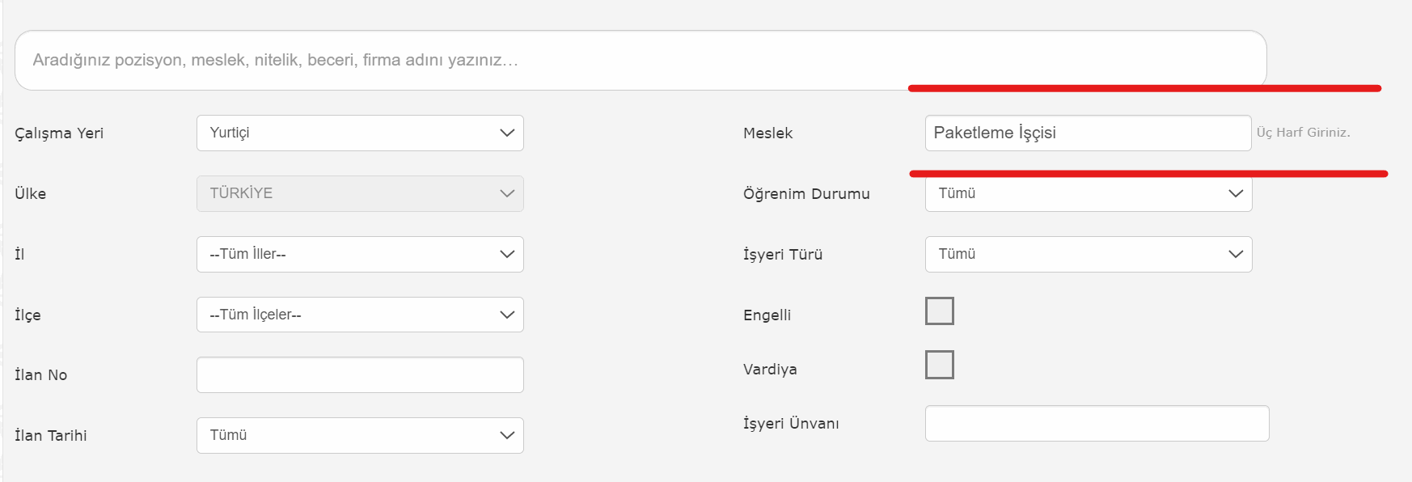Click the İşyeri Türü chevron arrow
This screenshot has width=1412, height=482.
tap(1236, 254)
